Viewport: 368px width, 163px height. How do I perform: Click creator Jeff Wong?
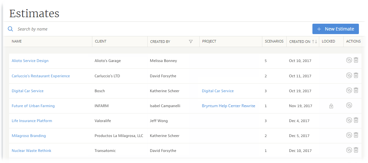tap(159, 121)
